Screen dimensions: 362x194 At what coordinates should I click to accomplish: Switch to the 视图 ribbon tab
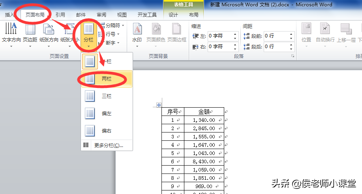(x=122, y=15)
